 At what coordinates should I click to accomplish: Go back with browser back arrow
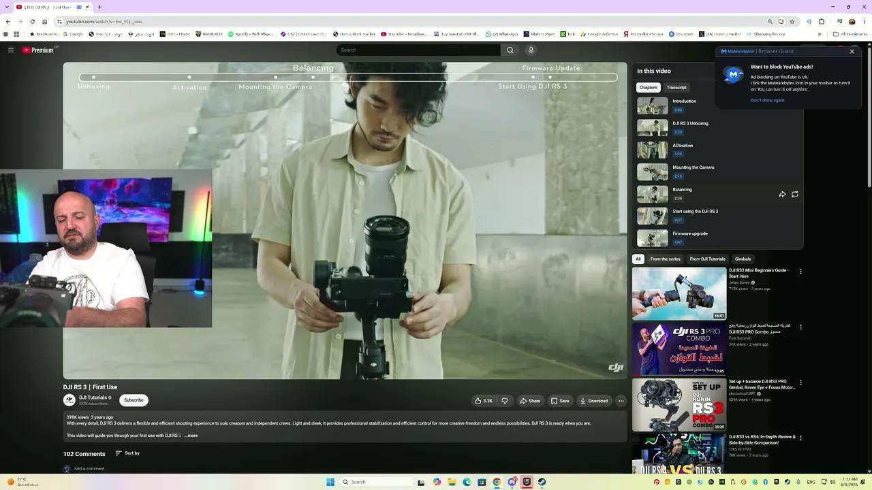(7, 21)
